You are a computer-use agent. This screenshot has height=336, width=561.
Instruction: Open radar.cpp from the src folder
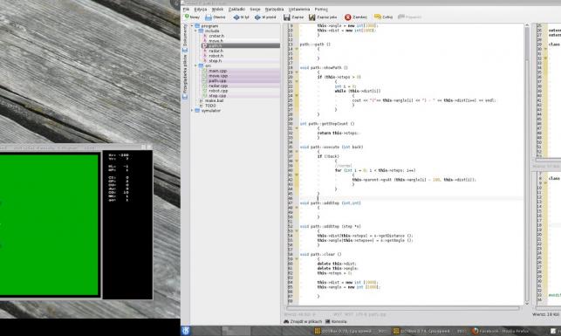[x=218, y=86]
